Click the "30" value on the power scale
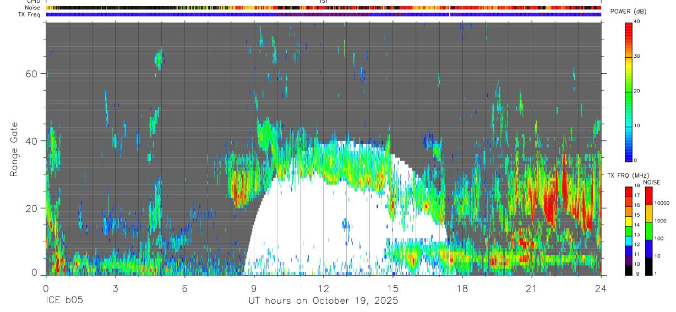This screenshot has height=312, width=676. click(637, 57)
